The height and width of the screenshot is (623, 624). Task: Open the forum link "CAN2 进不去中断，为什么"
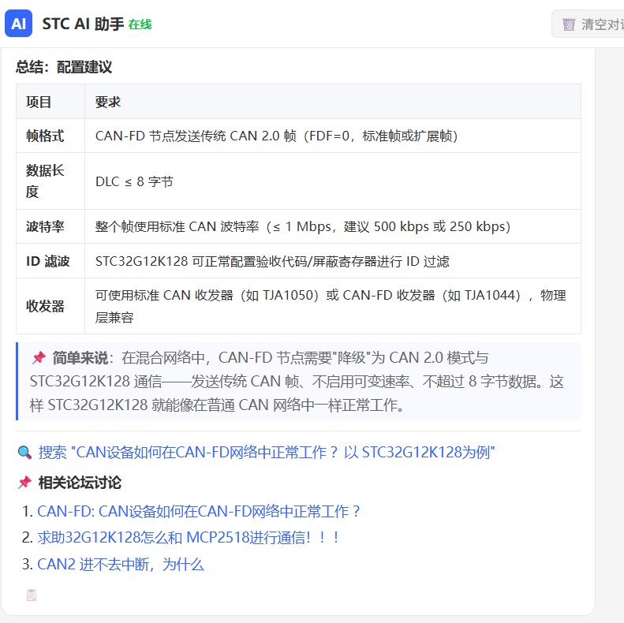(x=121, y=564)
